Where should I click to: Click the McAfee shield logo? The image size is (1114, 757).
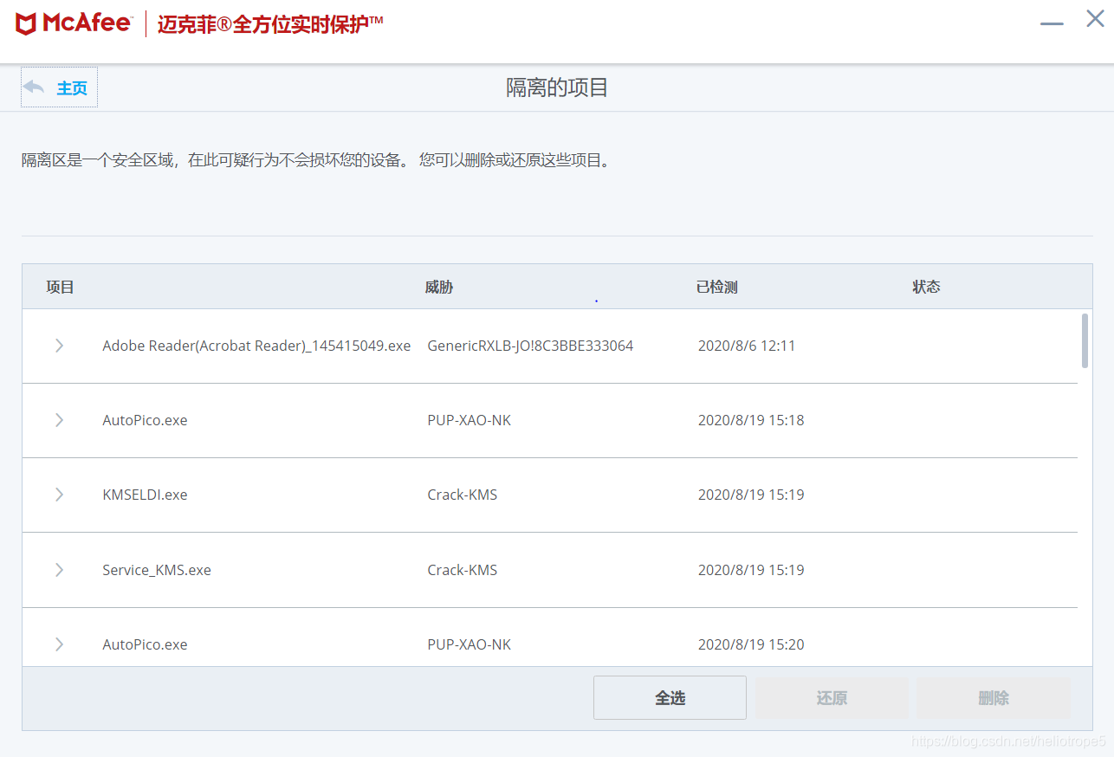(x=26, y=23)
